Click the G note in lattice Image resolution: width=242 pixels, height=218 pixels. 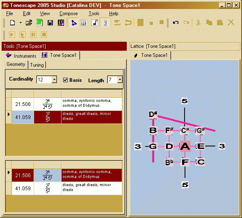153,146
